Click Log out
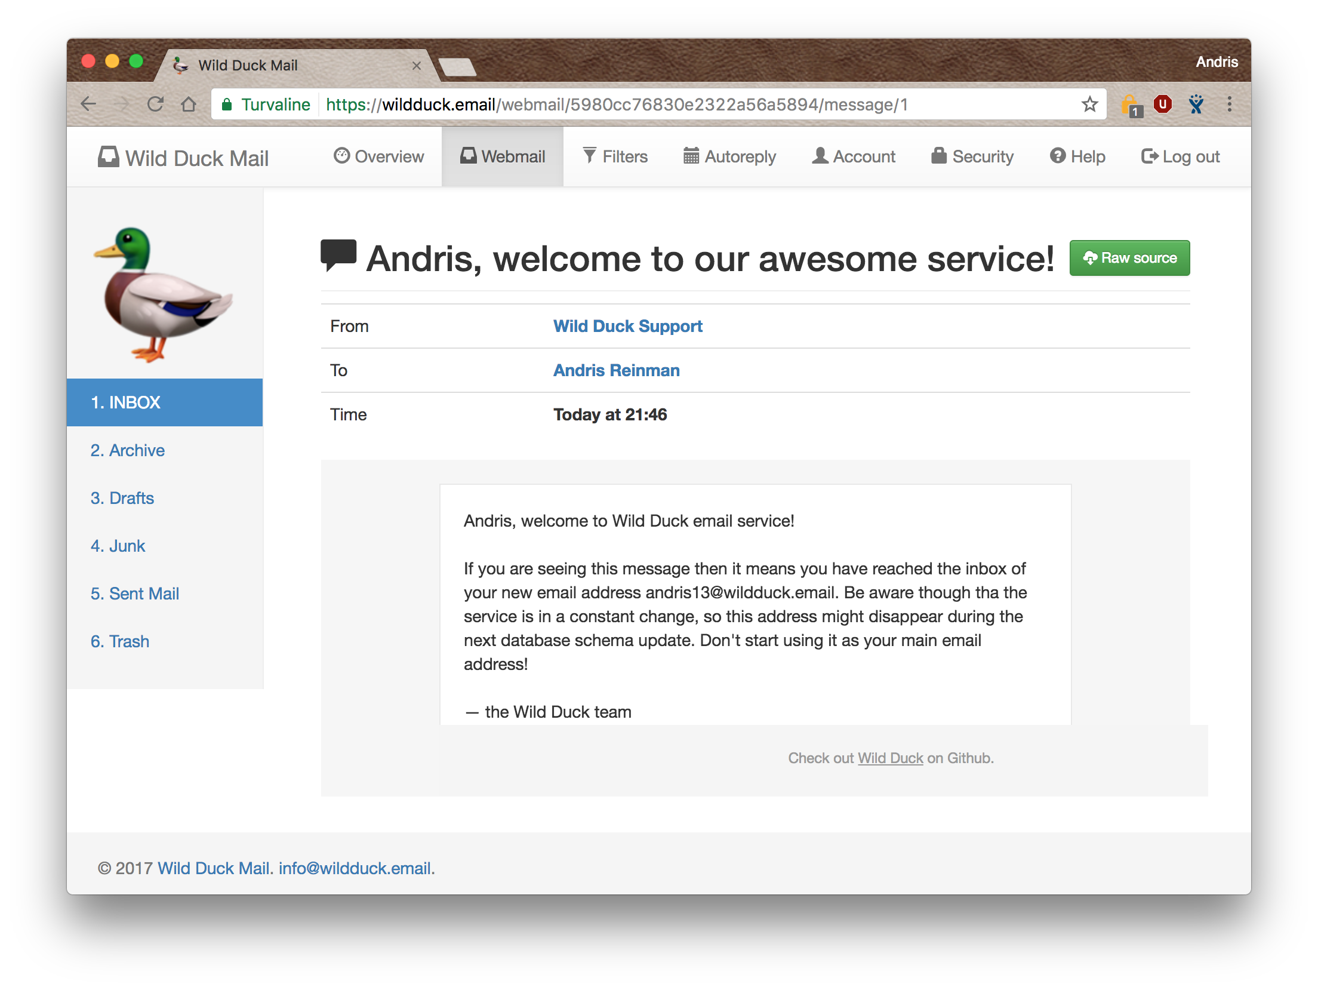This screenshot has height=990, width=1318. [x=1180, y=156]
